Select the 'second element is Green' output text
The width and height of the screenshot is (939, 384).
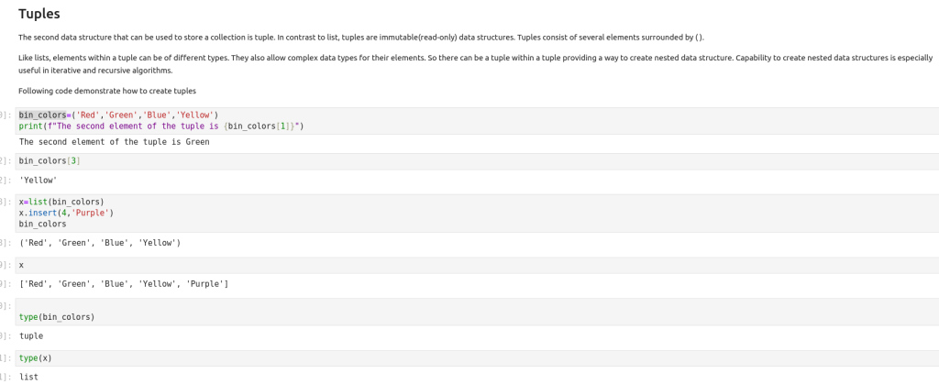tap(114, 142)
